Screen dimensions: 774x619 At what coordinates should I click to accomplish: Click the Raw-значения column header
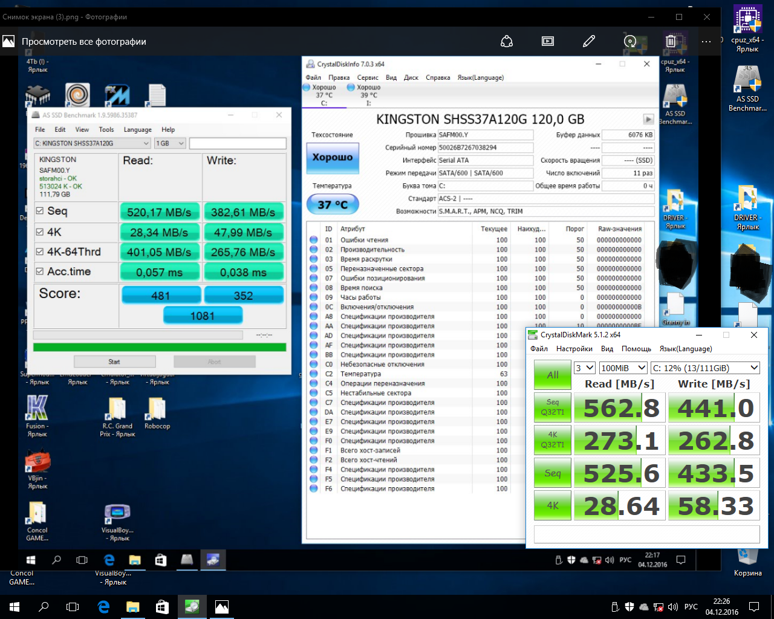click(x=620, y=229)
